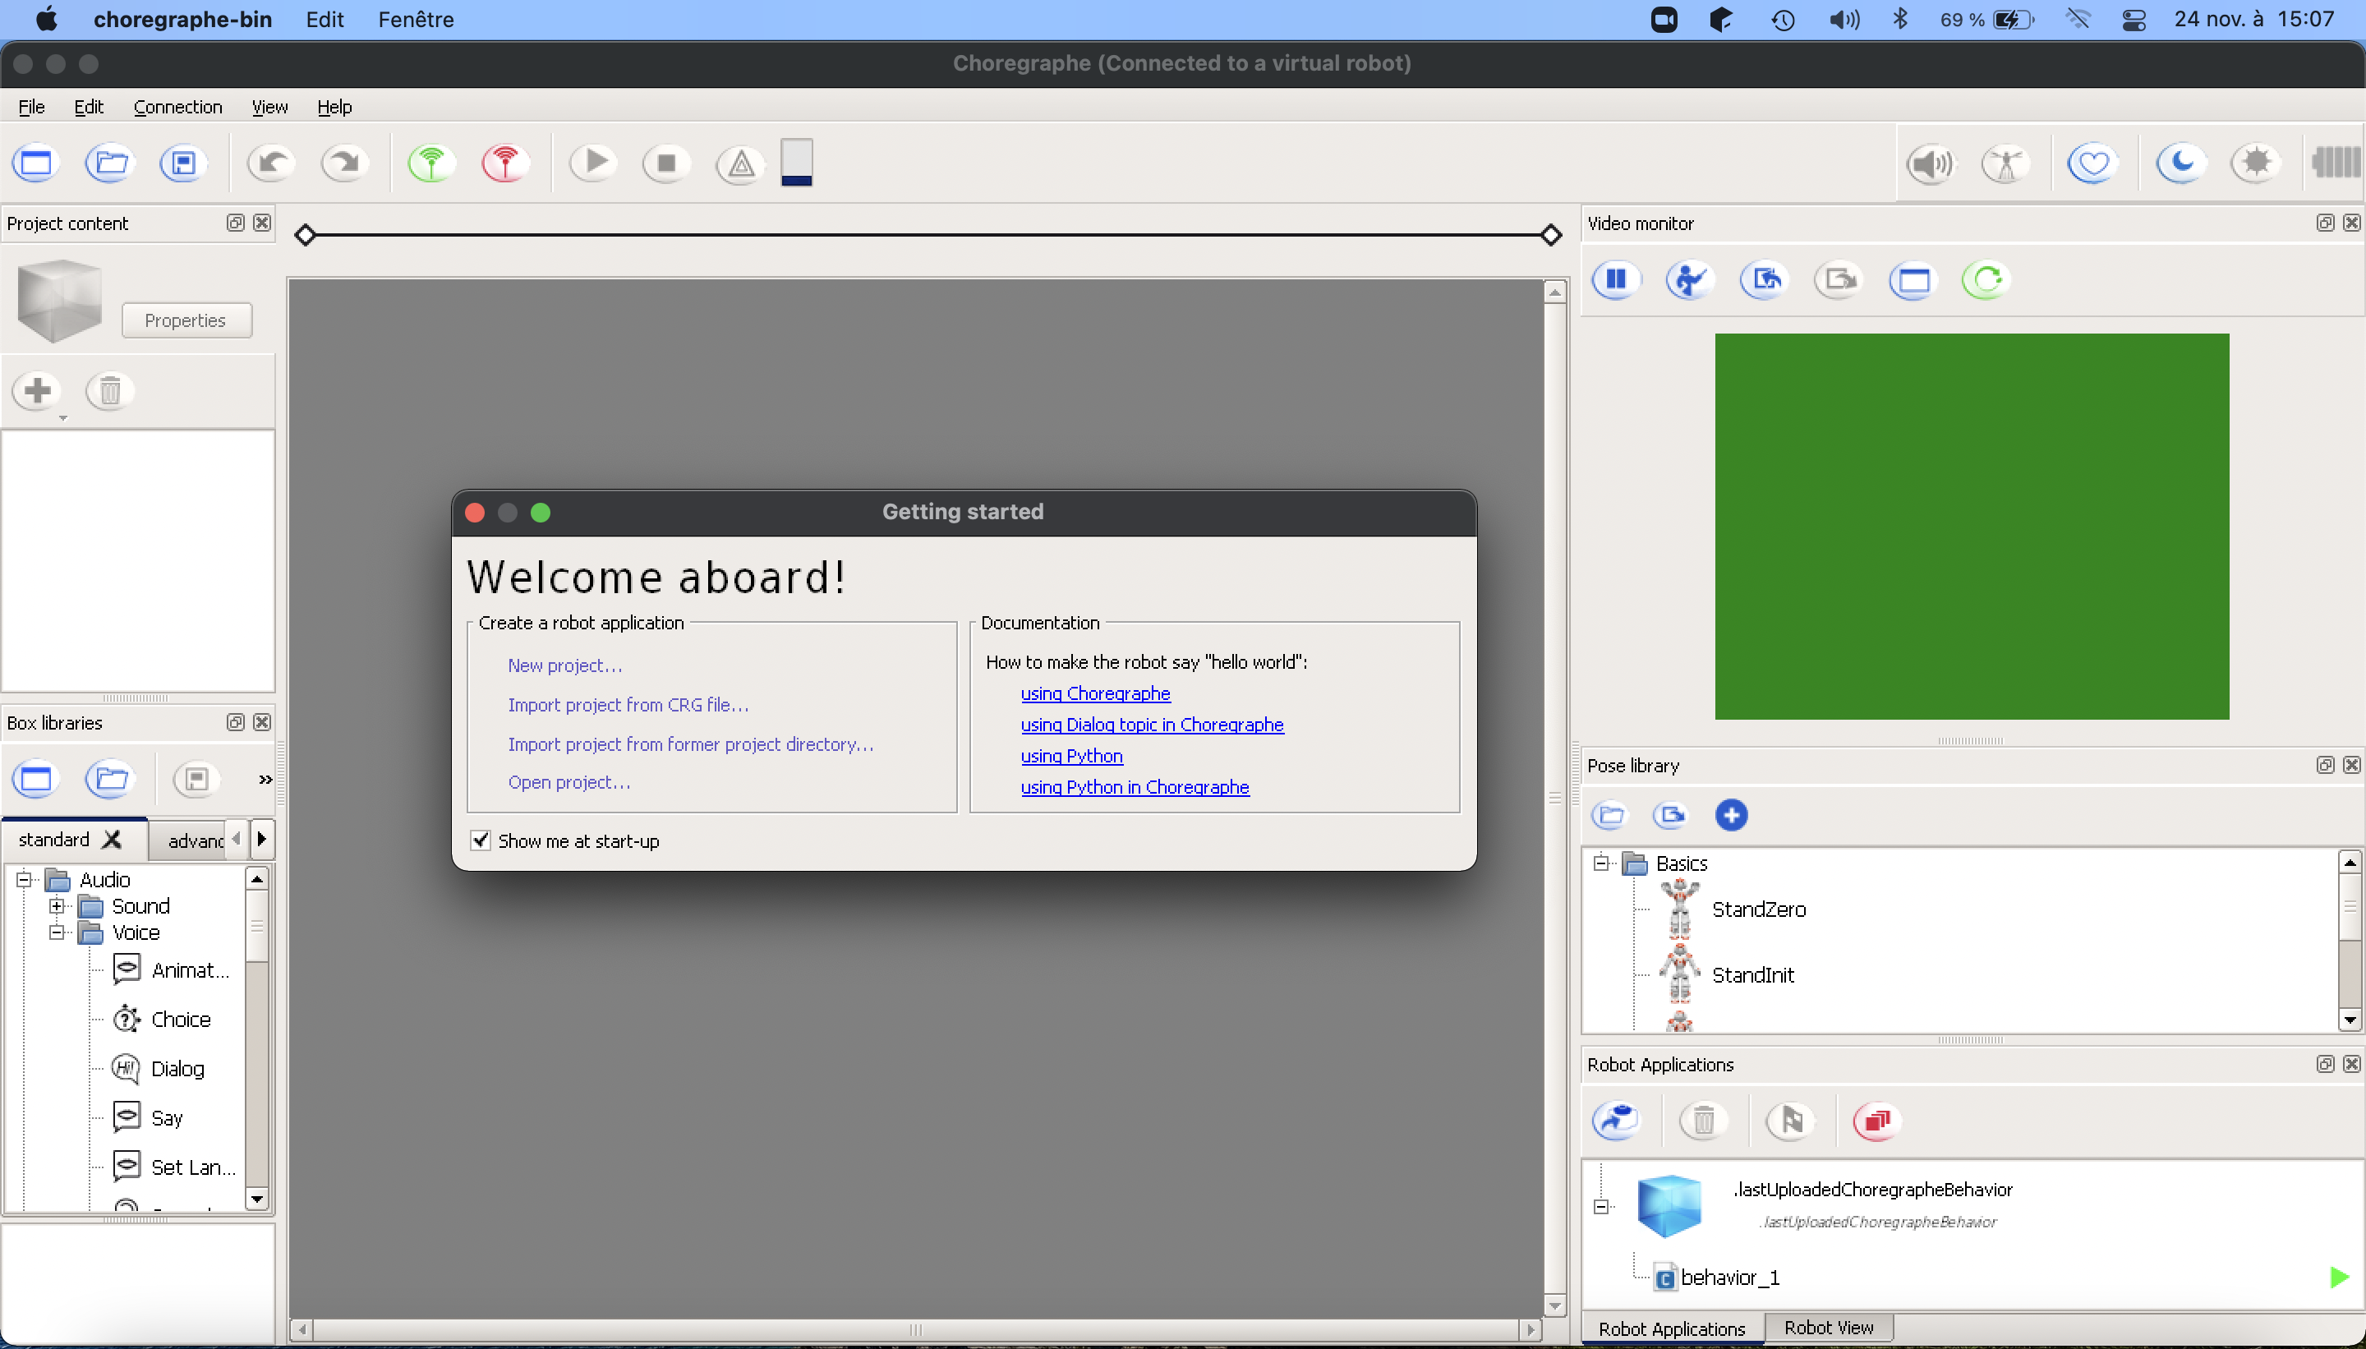Click the Video monitor learn icon
The image size is (2366, 1349).
[1691, 280]
